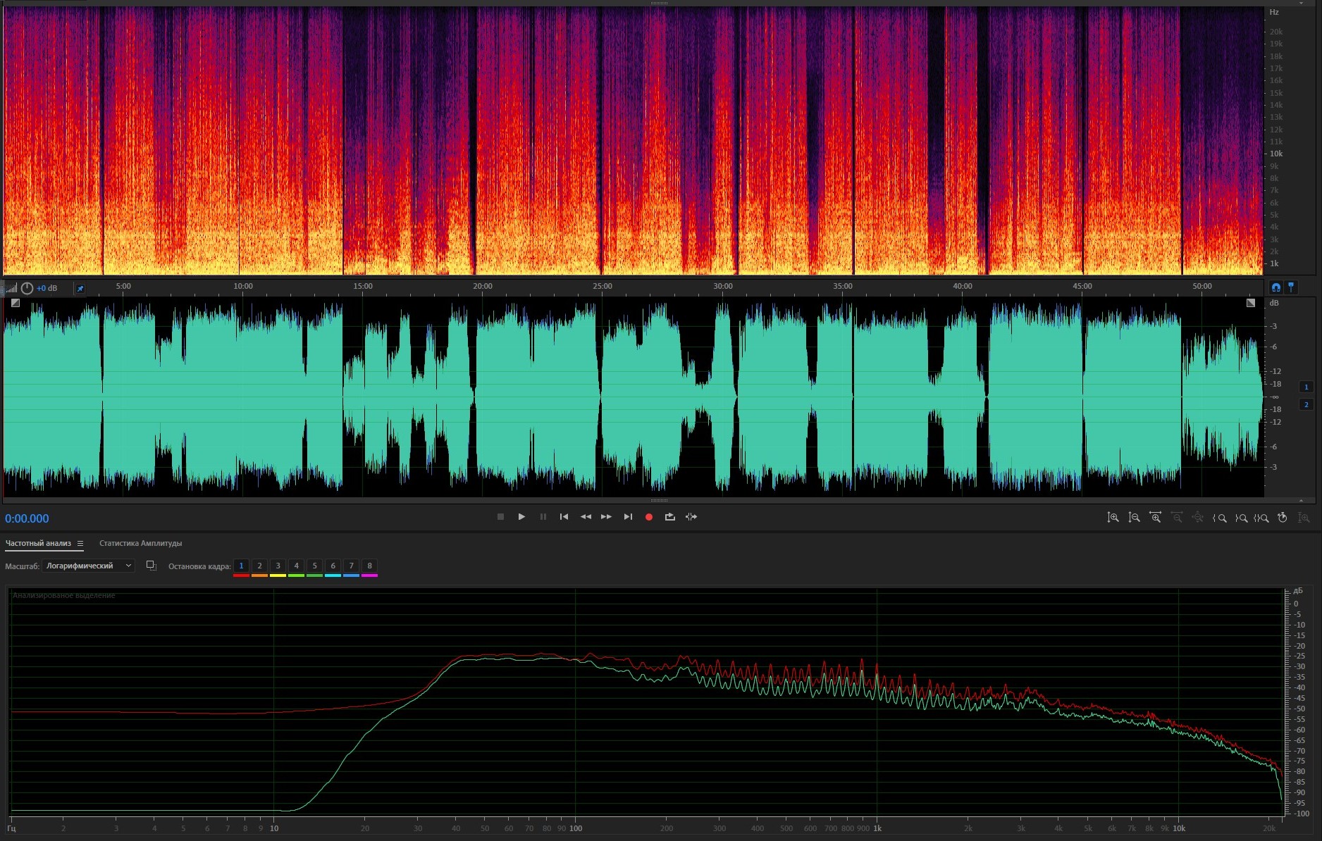The image size is (1322, 841).
Task: Zoom to selection in-point icon
Action: point(1220,518)
